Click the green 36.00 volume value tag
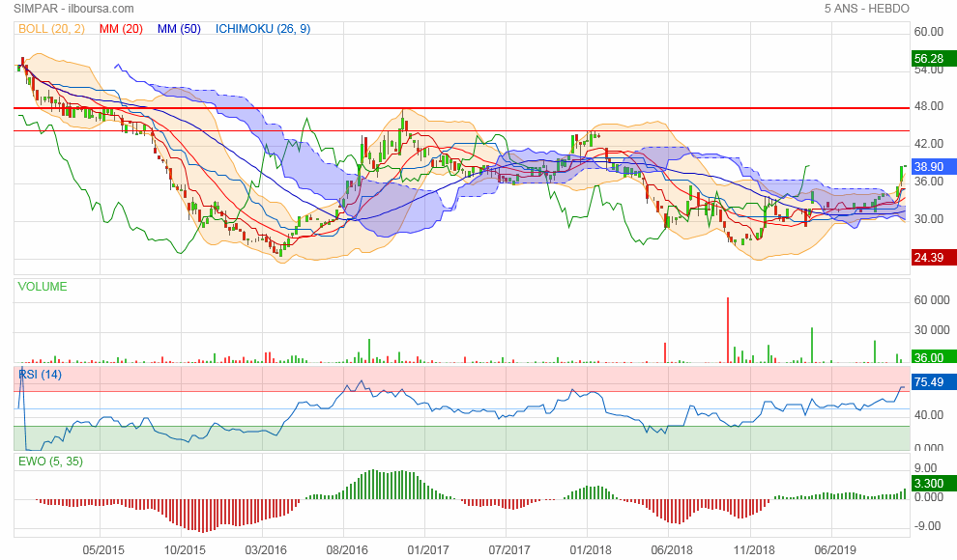Image resolution: width=957 pixels, height=560 pixels. [x=934, y=357]
